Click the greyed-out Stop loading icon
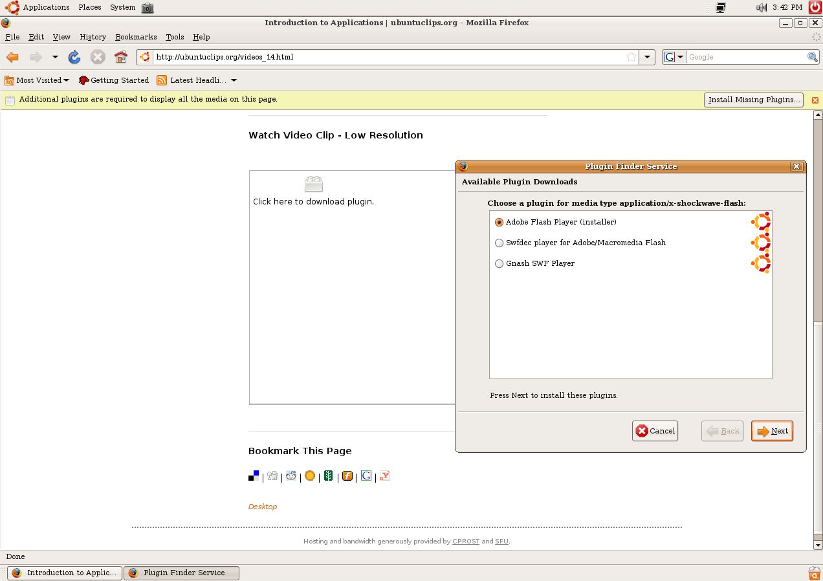This screenshot has width=823, height=581. point(98,57)
